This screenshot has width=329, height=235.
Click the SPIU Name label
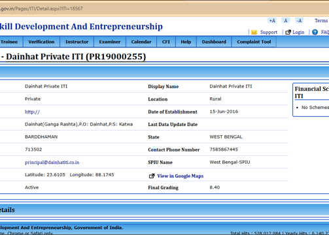[160, 163]
